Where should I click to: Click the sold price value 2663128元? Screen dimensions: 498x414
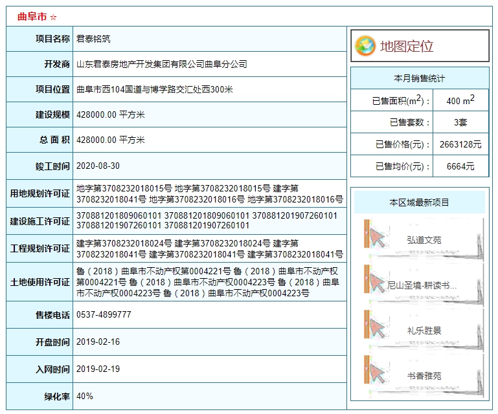[x=460, y=144]
